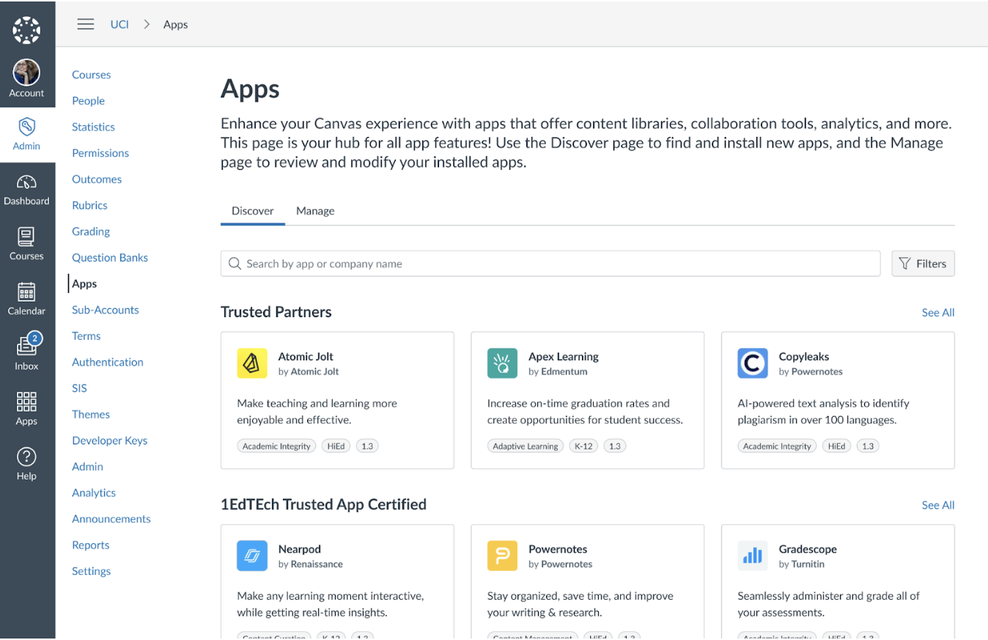Viewport: 988px width, 640px height.
Task: Click the app search input field
Action: coord(550,264)
